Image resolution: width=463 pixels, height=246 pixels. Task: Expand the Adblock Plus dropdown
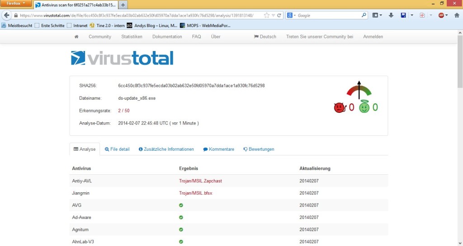[x=447, y=15]
